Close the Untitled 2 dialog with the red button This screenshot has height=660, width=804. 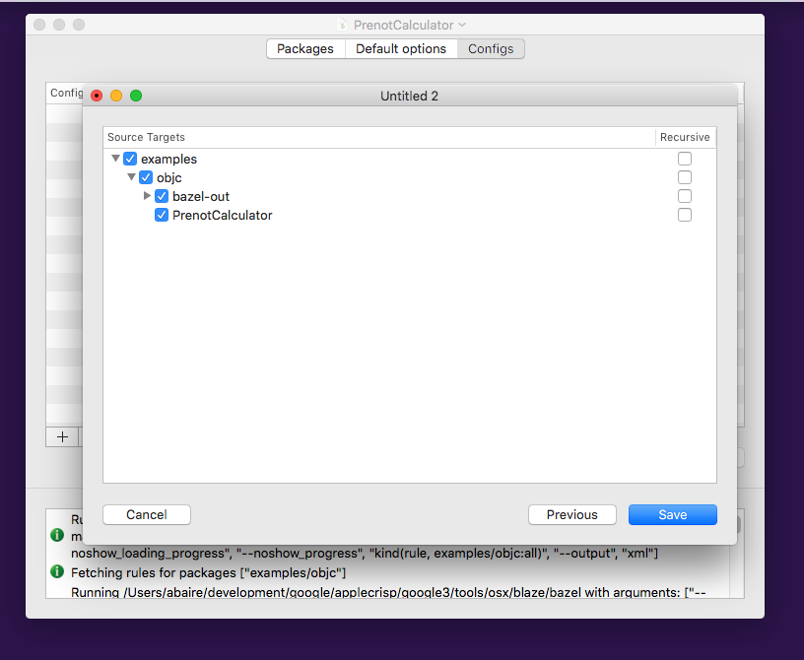coord(97,96)
